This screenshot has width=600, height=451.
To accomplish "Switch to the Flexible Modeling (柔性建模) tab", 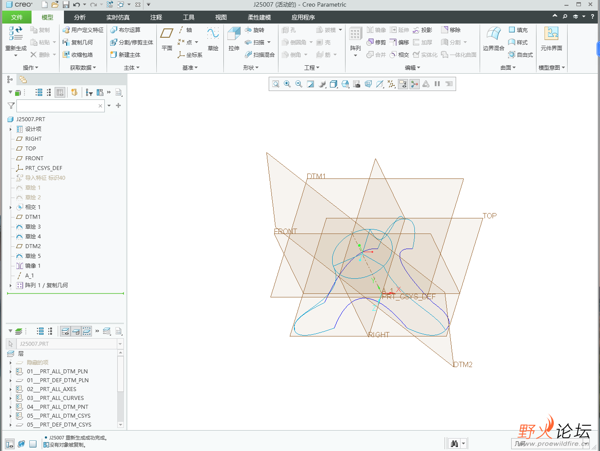I will (x=259, y=17).
